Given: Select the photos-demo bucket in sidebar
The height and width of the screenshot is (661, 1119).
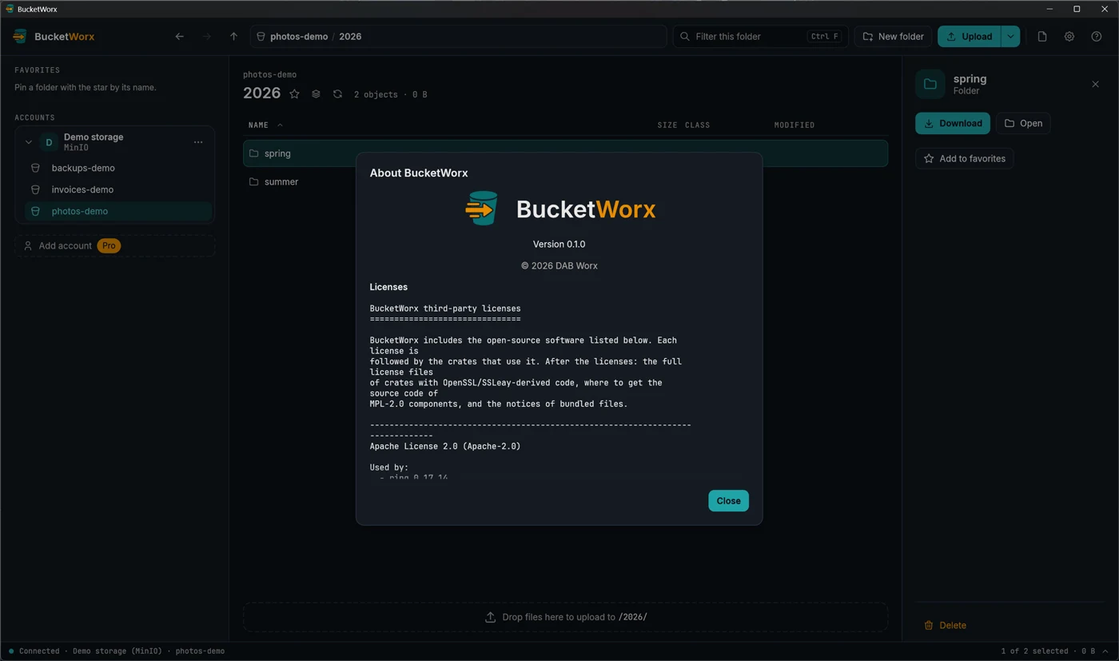Looking at the screenshot, I should click(x=119, y=211).
